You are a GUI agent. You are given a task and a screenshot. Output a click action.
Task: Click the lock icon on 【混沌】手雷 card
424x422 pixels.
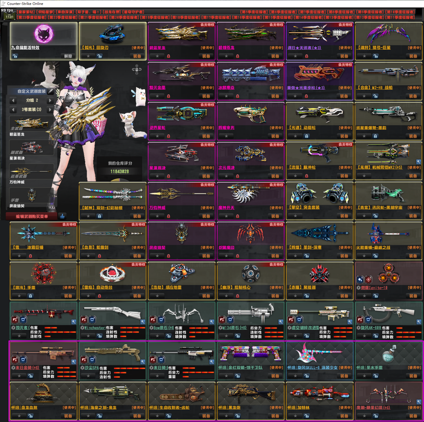30,296
